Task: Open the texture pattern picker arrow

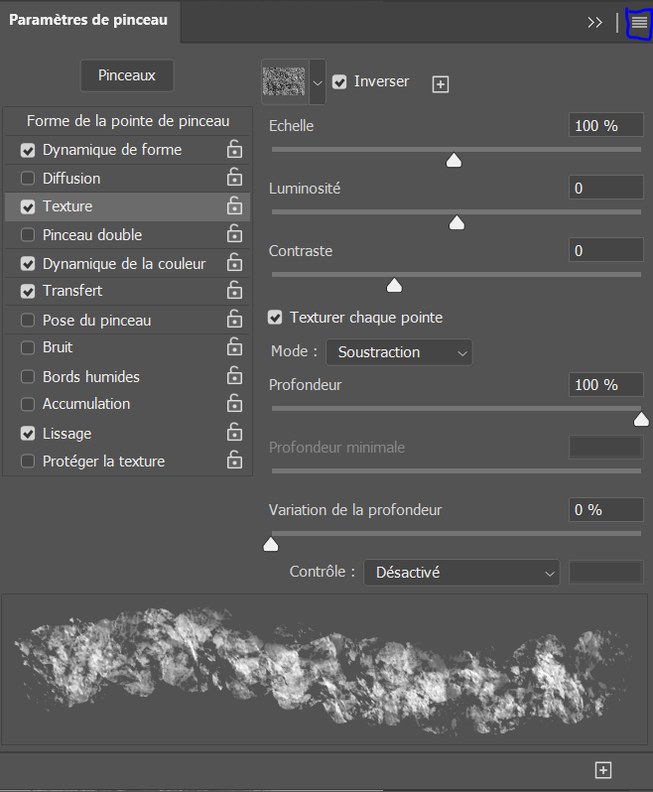Action: pos(318,83)
